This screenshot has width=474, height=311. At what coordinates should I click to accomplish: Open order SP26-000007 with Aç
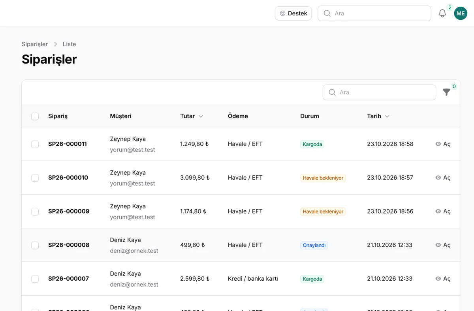point(443,279)
